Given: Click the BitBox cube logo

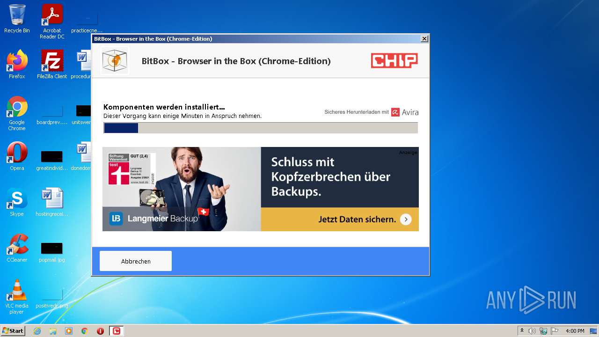Looking at the screenshot, I should 115,61.
